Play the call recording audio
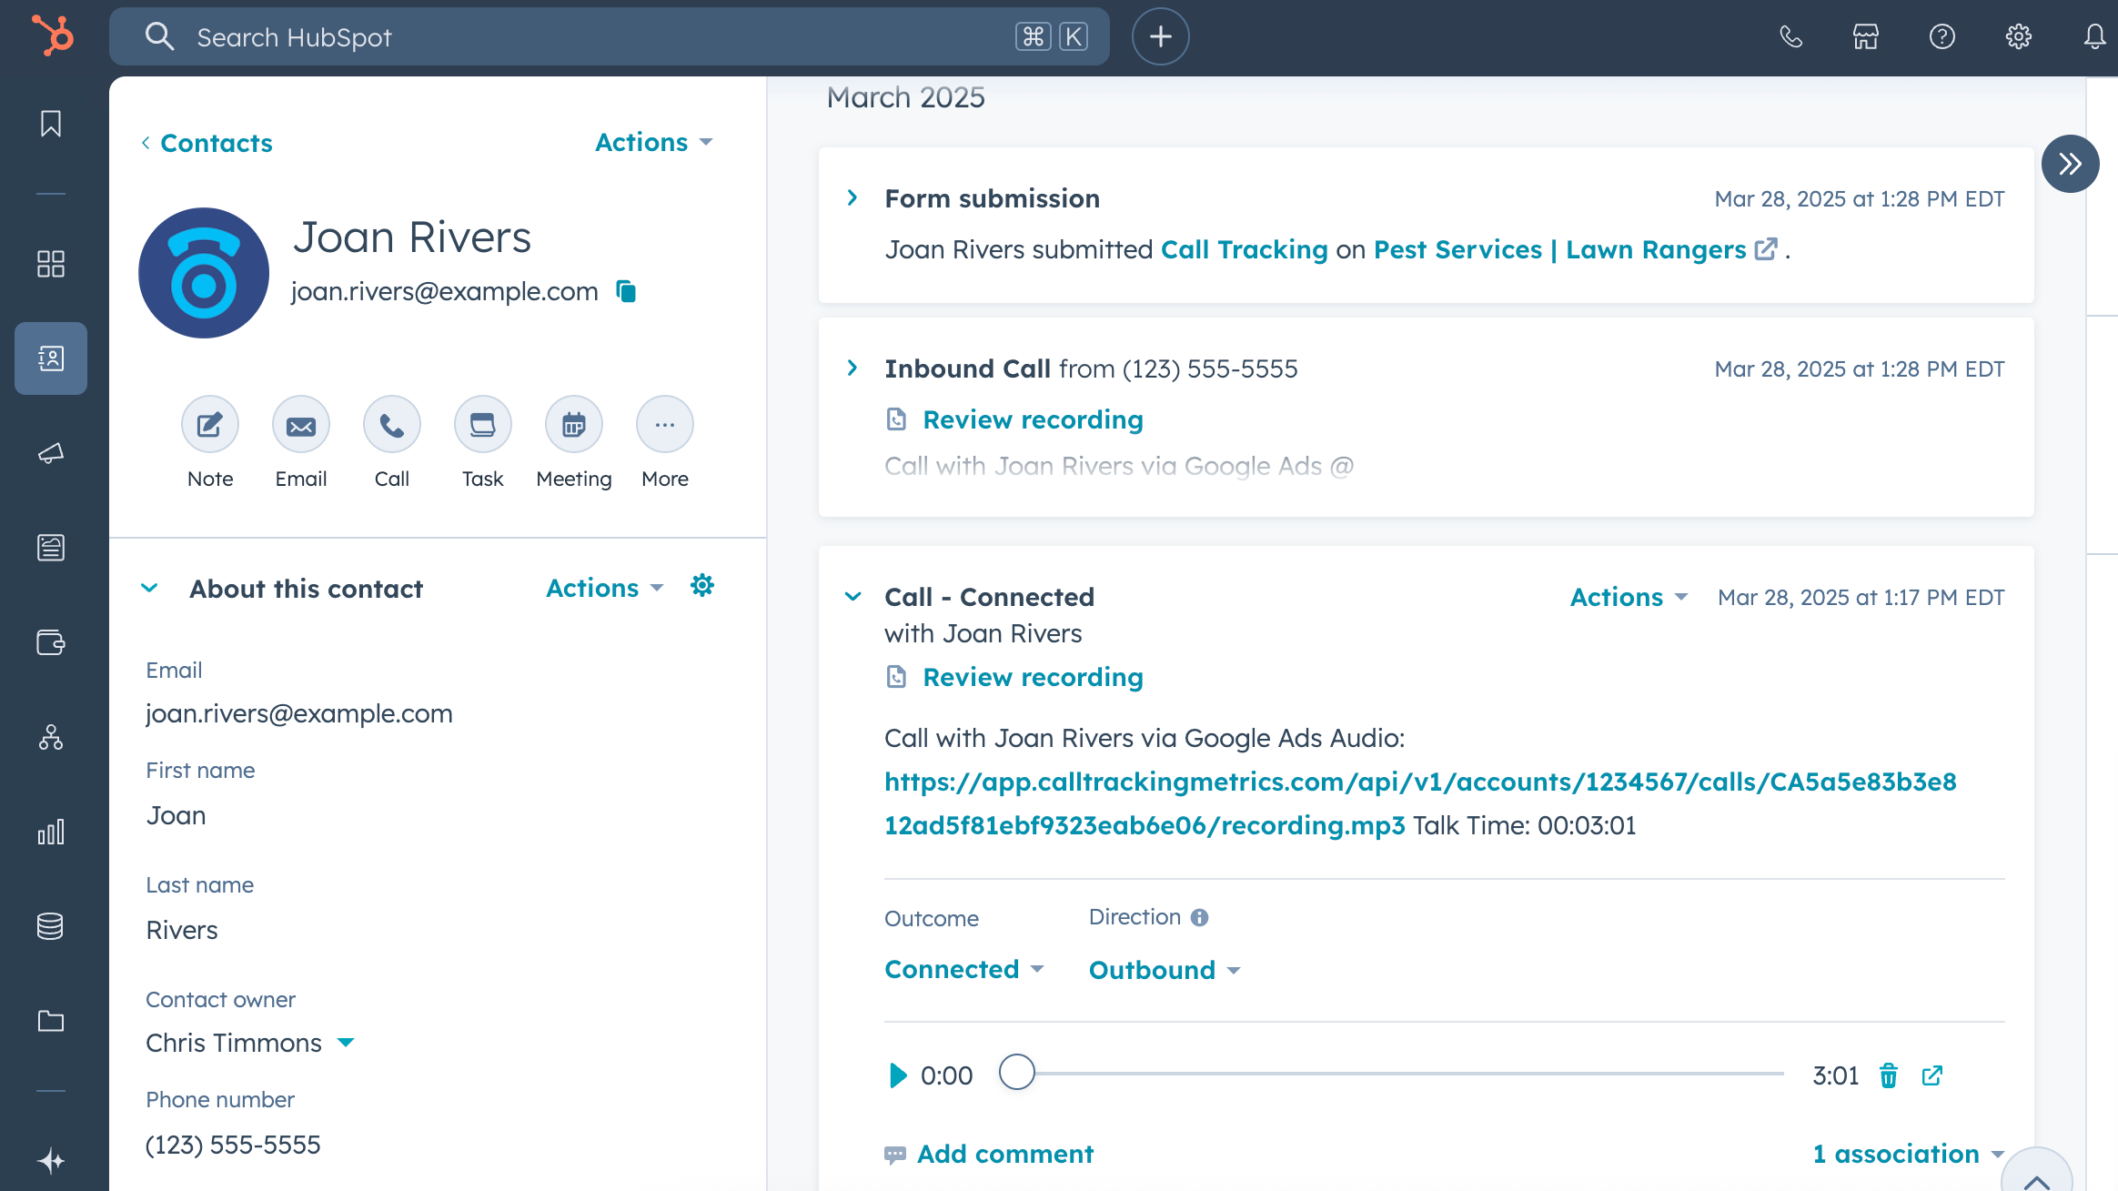Screen dimensions: 2118x1191 point(899,1075)
